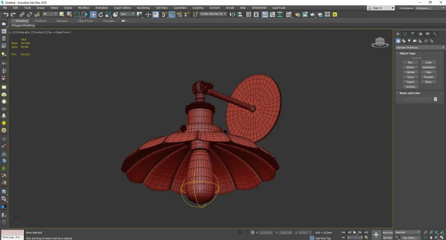Activate the Select and Scale tool

(108, 14)
